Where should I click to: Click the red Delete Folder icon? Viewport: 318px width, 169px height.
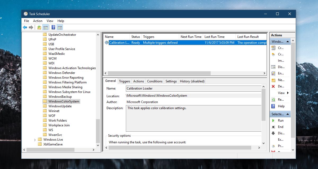(273, 86)
